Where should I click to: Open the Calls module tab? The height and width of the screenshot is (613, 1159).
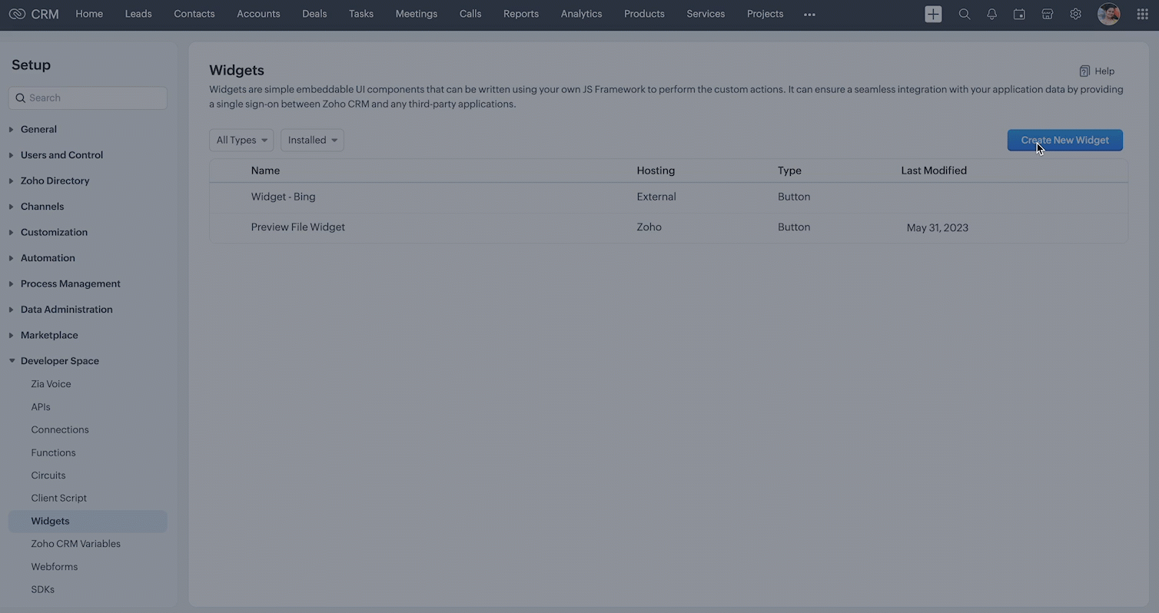[x=470, y=14]
